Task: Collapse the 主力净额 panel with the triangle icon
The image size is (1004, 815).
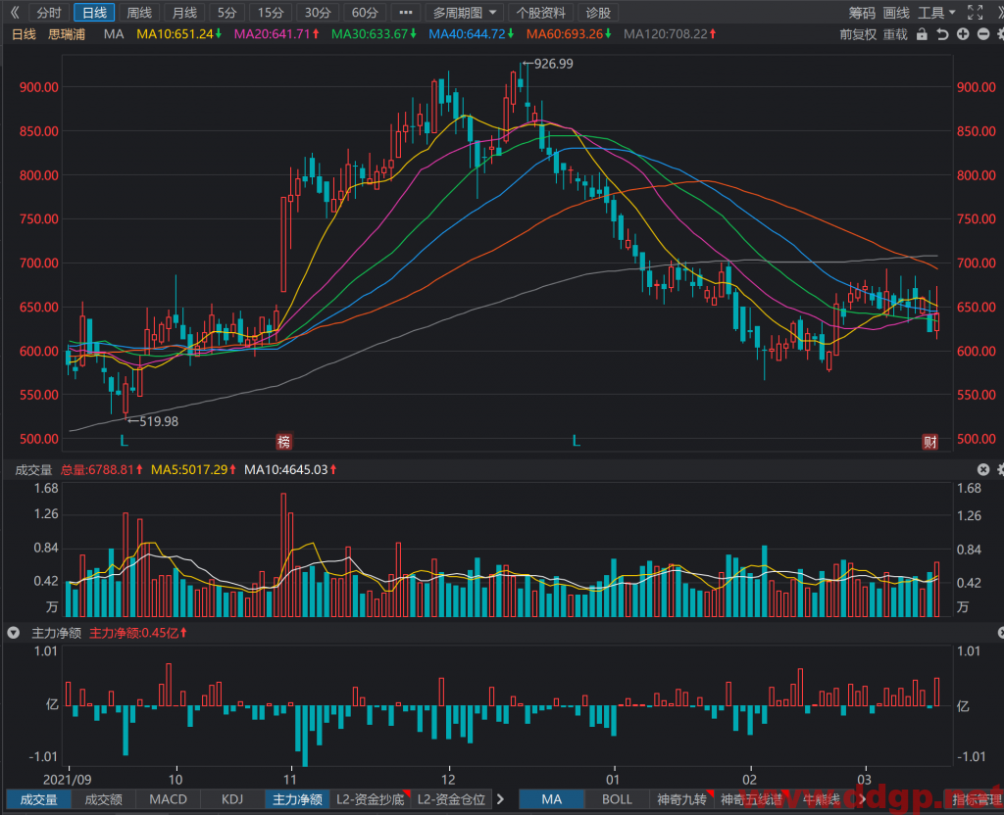Action: click(14, 633)
